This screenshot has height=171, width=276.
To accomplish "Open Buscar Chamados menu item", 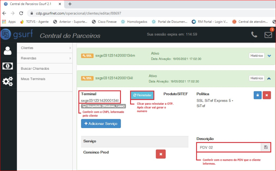I will tap(45, 69).
